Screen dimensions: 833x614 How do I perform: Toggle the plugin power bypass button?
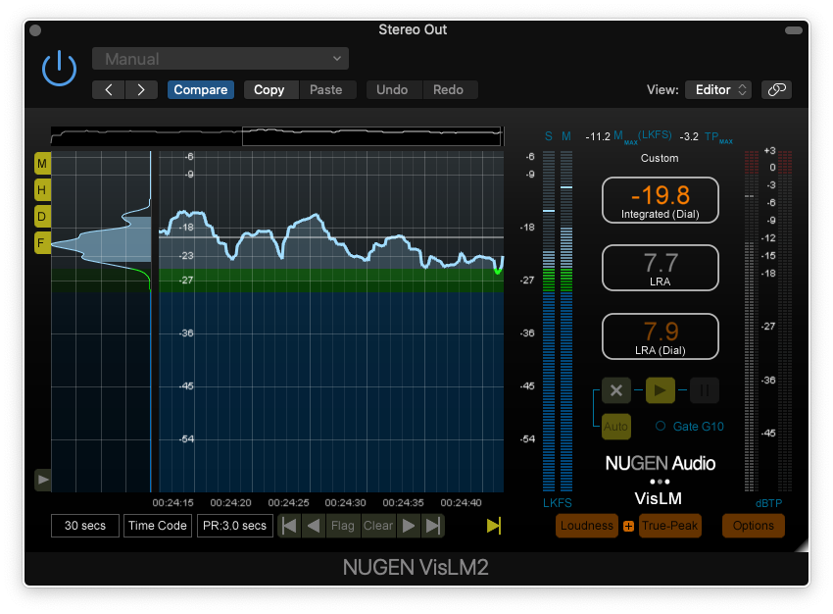(60, 69)
